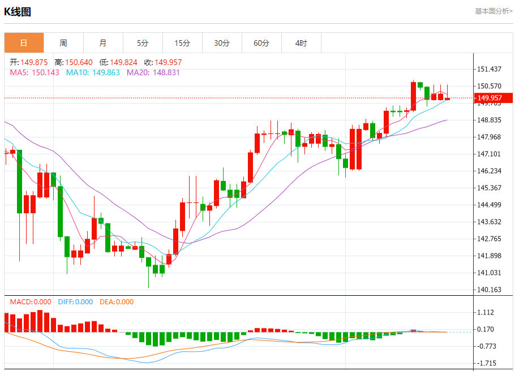Click the latest rightmost candlestick

pos(447,98)
